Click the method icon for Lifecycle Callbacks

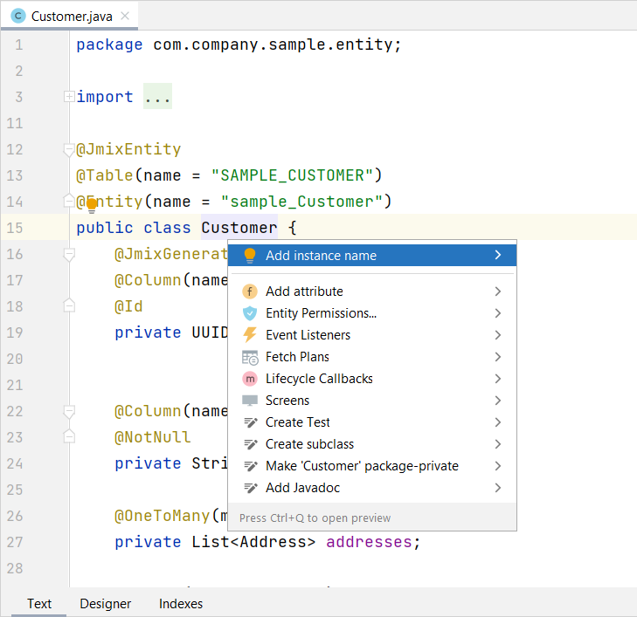click(x=250, y=379)
